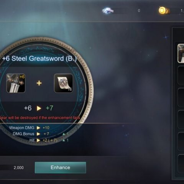Viewport: 184px width, 184px height.
Task: Select the third empty inventory slot
Action: (181, 97)
